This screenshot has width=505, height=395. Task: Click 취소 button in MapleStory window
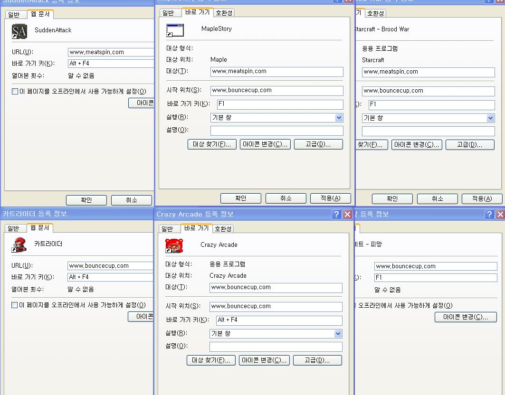coord(286,198)
